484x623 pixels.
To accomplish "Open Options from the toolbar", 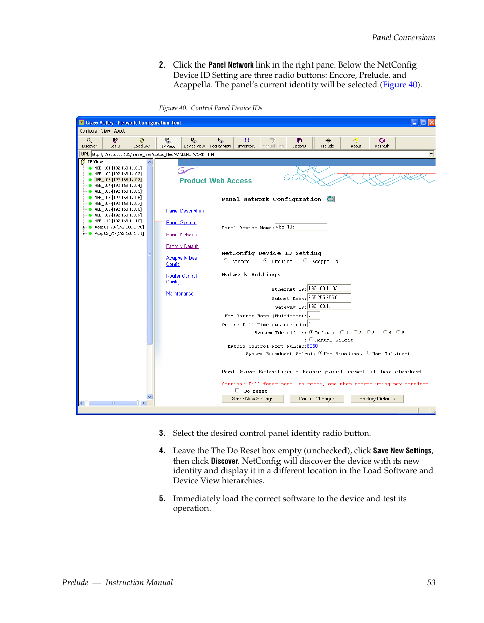I will click(x=299, y=142).
